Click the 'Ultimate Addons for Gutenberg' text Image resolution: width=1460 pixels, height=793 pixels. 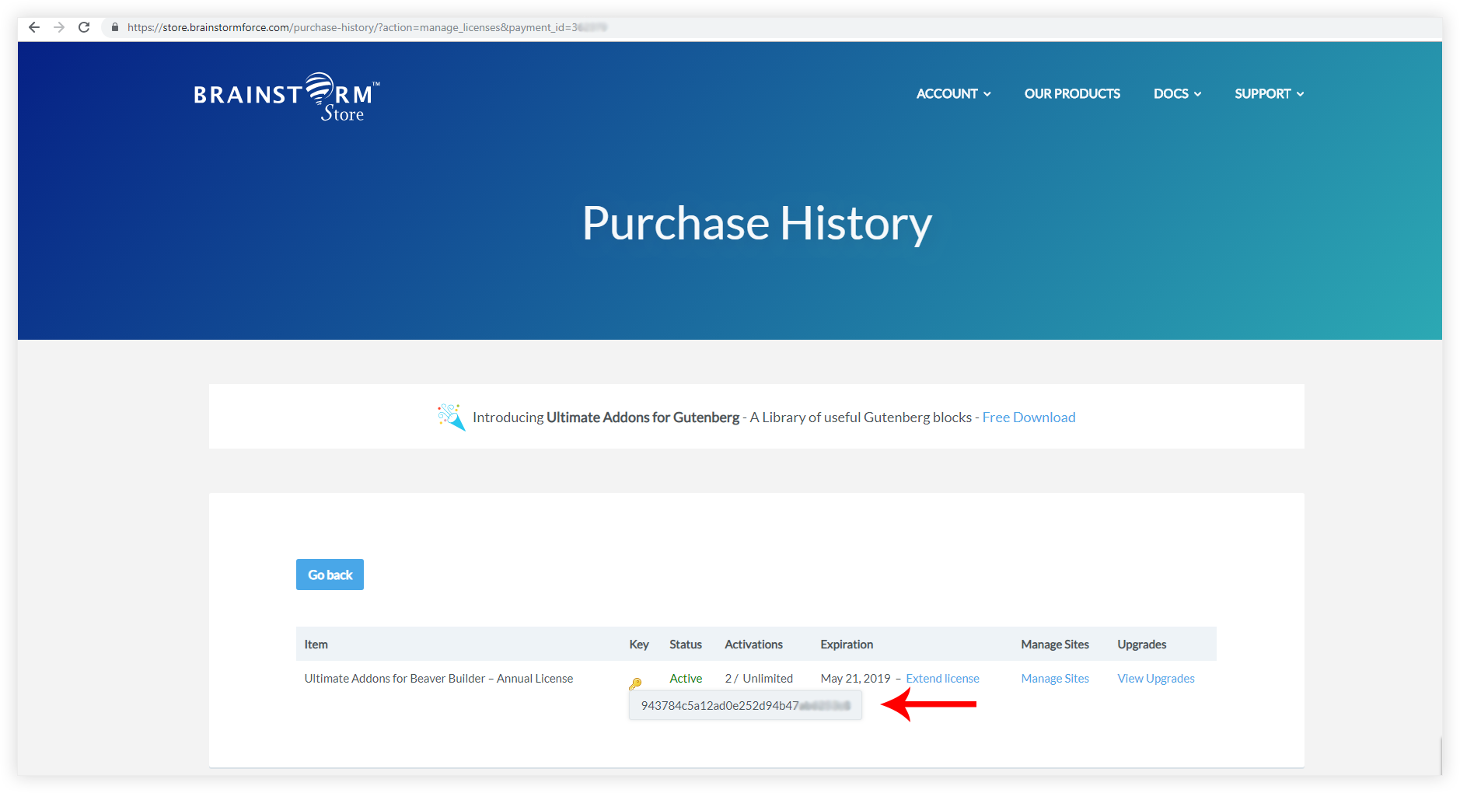643,417
